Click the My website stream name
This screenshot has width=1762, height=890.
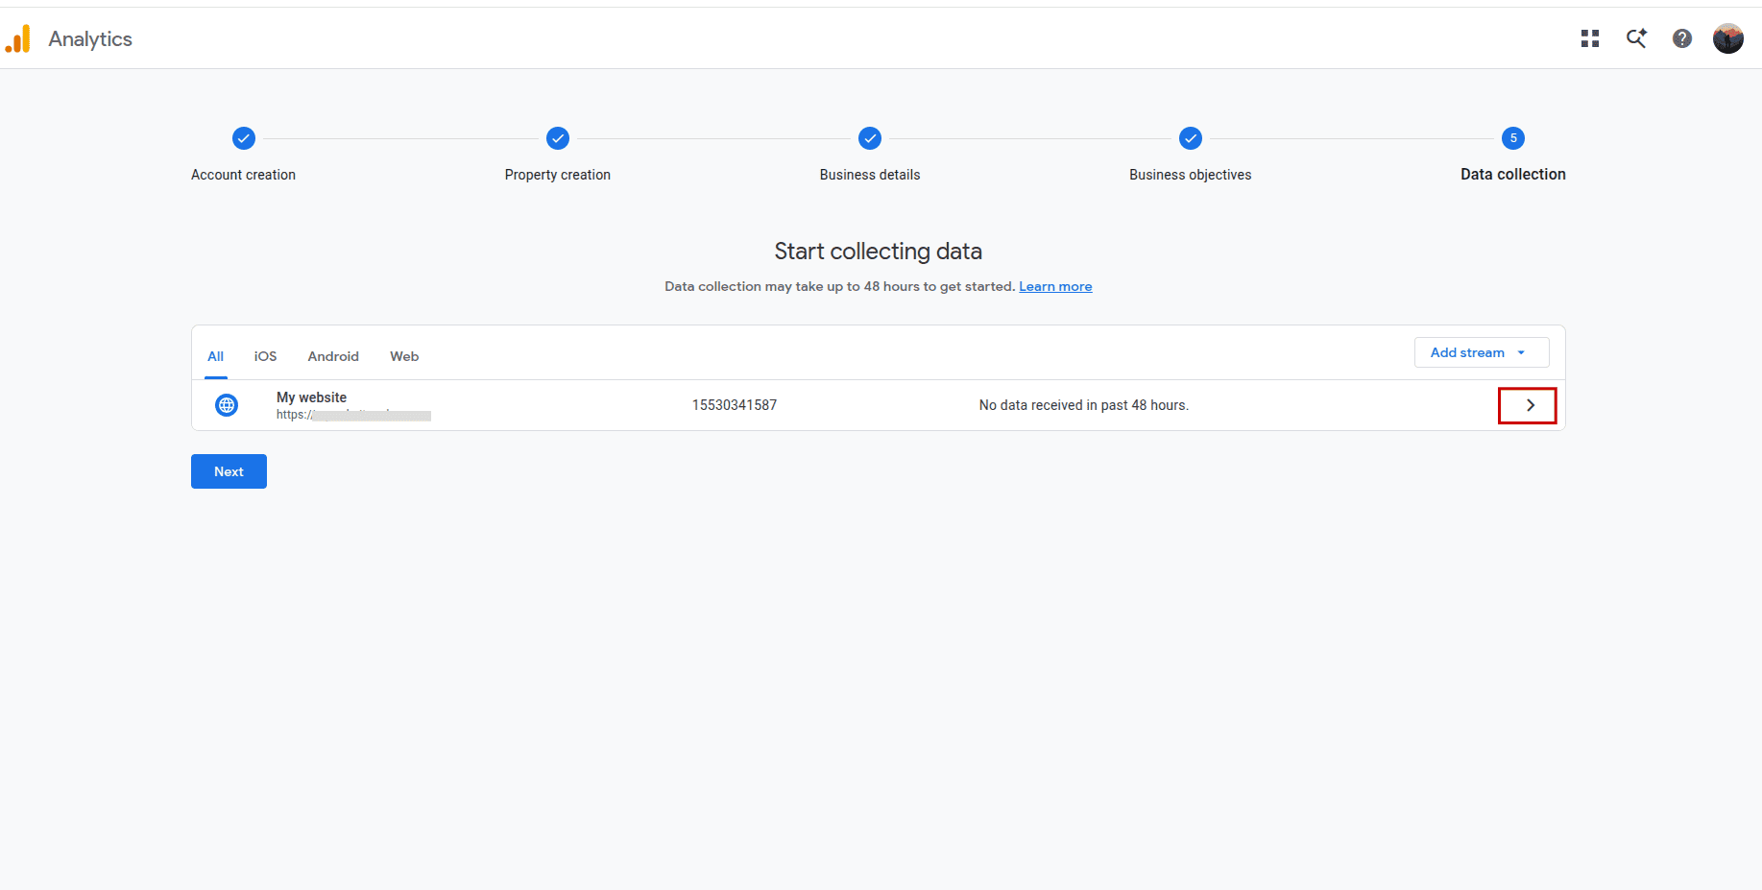(x=312, y=397)
